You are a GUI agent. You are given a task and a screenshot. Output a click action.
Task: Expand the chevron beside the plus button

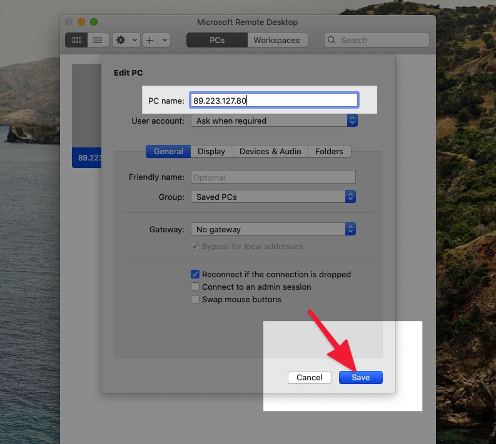pos(164,40)
